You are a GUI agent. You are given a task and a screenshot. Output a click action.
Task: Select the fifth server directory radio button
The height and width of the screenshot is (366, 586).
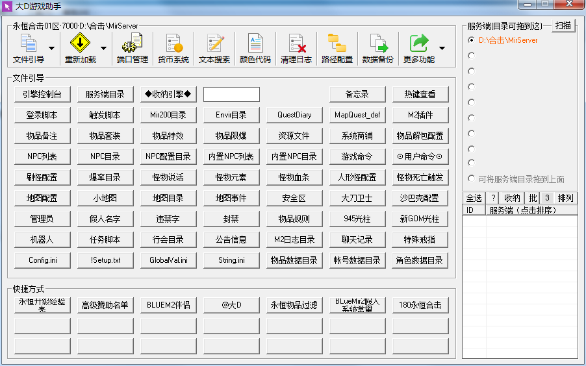(471, 102)
